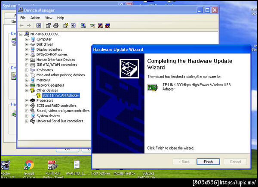Viewport: 258px width, 187px height.
Task: Open the Action menu
Action: pos(35,18)
